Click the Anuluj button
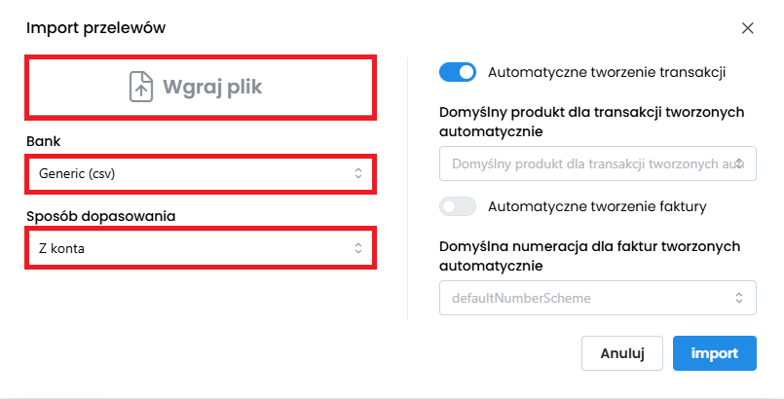 coord(621,353)
